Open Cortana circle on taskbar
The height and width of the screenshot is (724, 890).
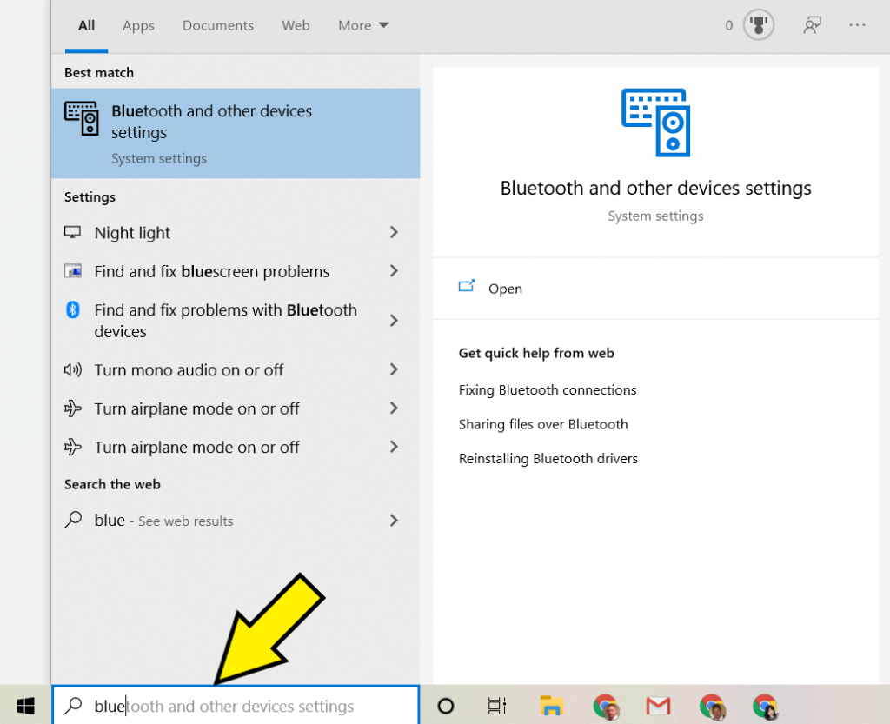coord(446,706)
